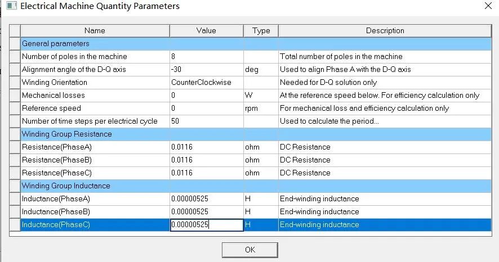Edit the Inductance(PhaseC) value field
The image size is (499, 262).
(207, 225)
